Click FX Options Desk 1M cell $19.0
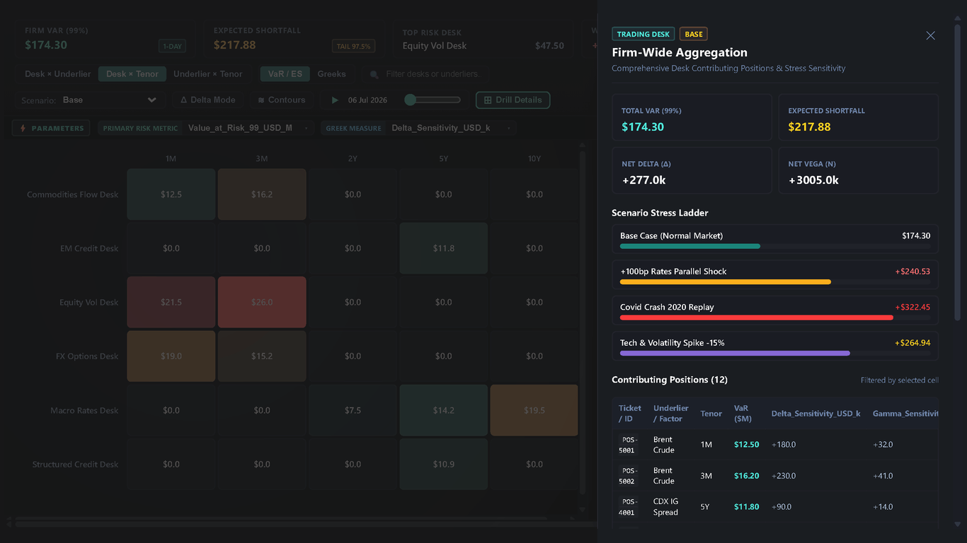The width and height of the screenshot is (967, 543). coord(171,356)
